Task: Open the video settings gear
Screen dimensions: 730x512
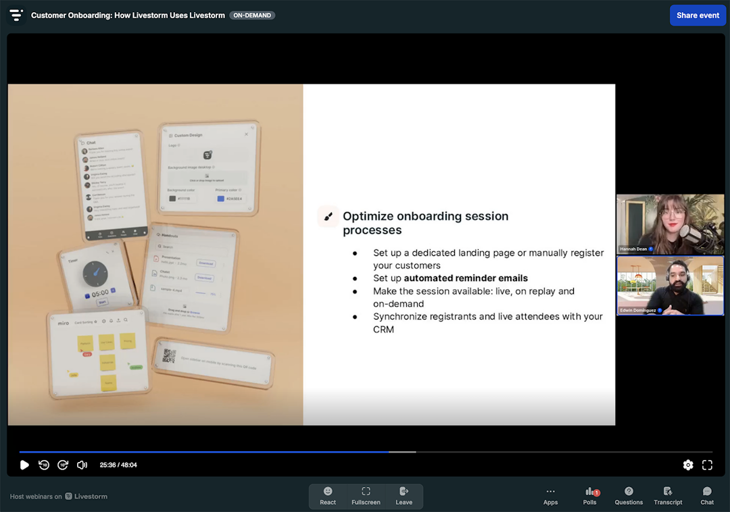Action: 687,465
